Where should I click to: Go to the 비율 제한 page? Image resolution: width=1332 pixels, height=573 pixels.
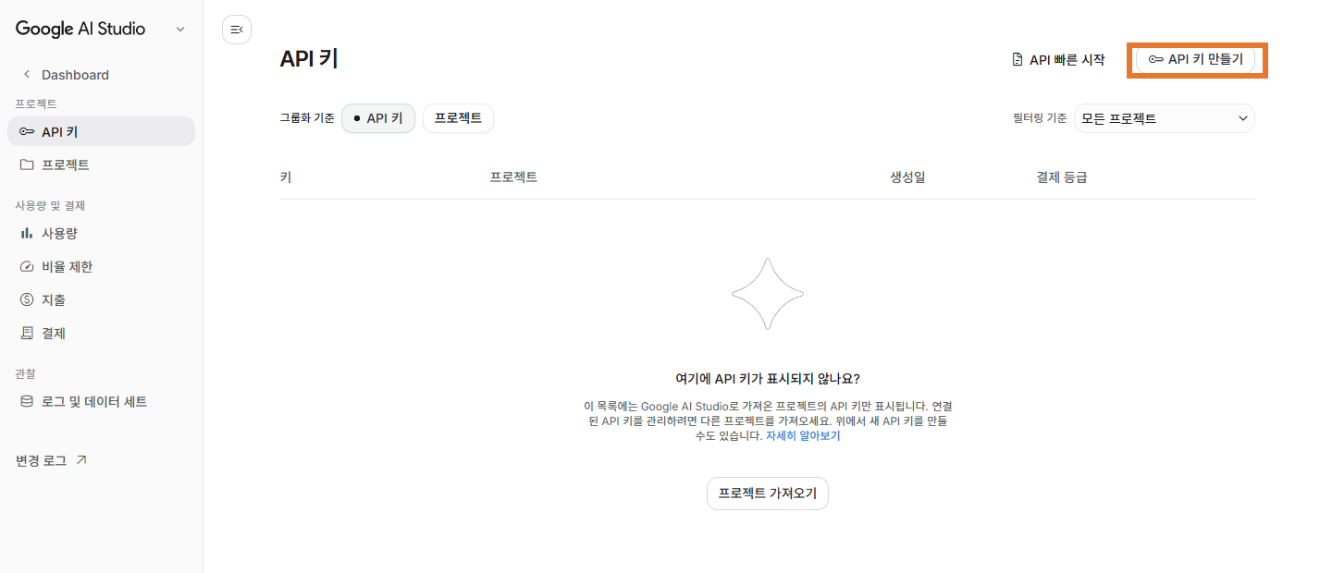(x=102, y=266)
